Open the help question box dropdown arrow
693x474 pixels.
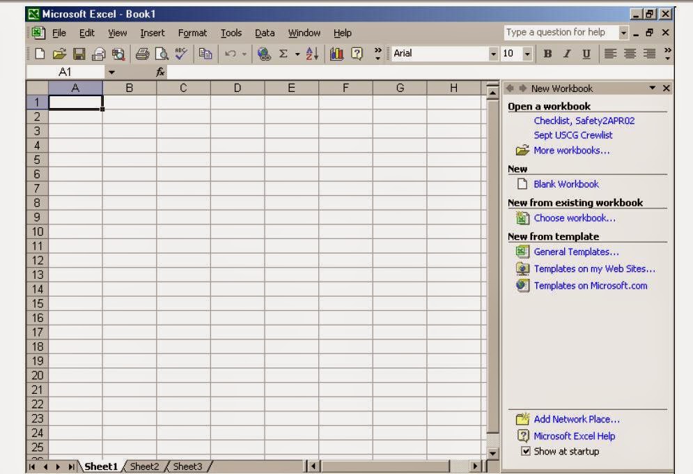tap(623, 33)
